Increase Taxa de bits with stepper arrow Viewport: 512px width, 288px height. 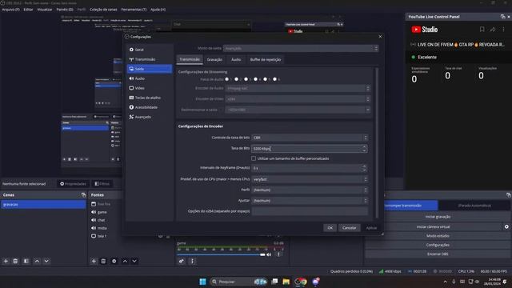pos(365,146)
